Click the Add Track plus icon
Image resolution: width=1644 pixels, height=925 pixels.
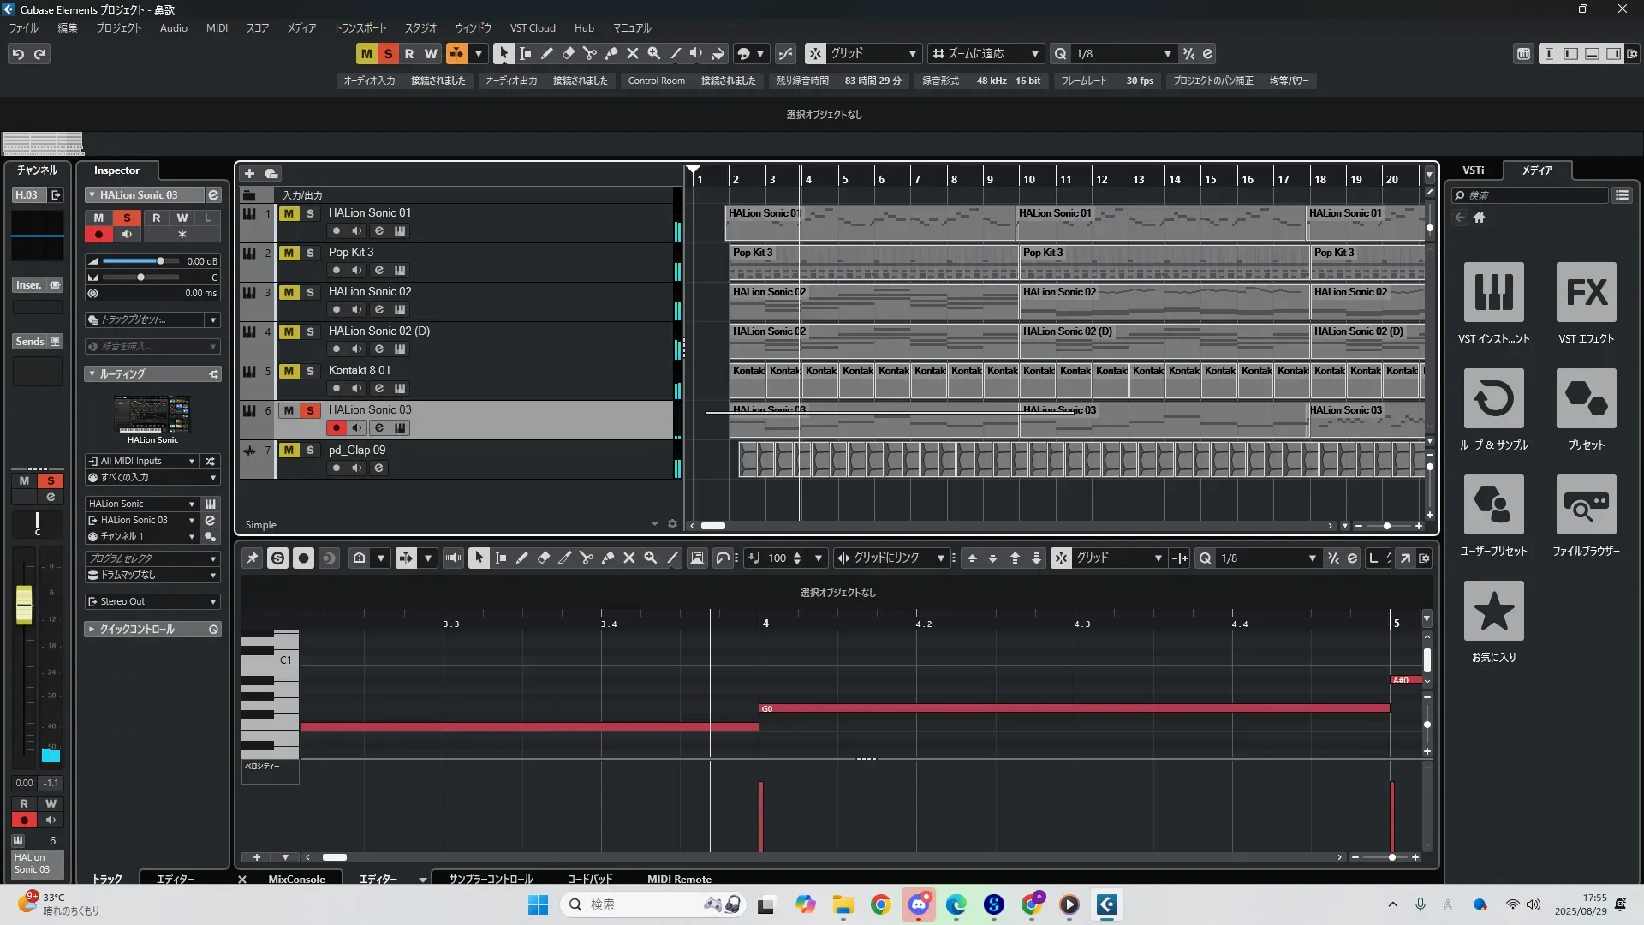click(x=249, y=173)
